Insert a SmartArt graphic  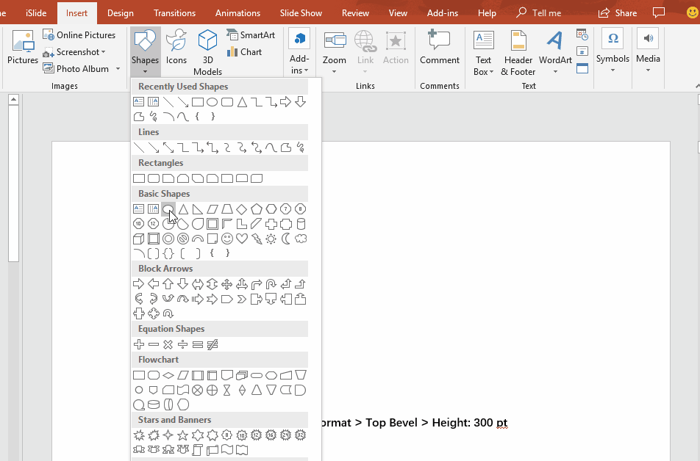pyautogui.click(x=251, y=35)
